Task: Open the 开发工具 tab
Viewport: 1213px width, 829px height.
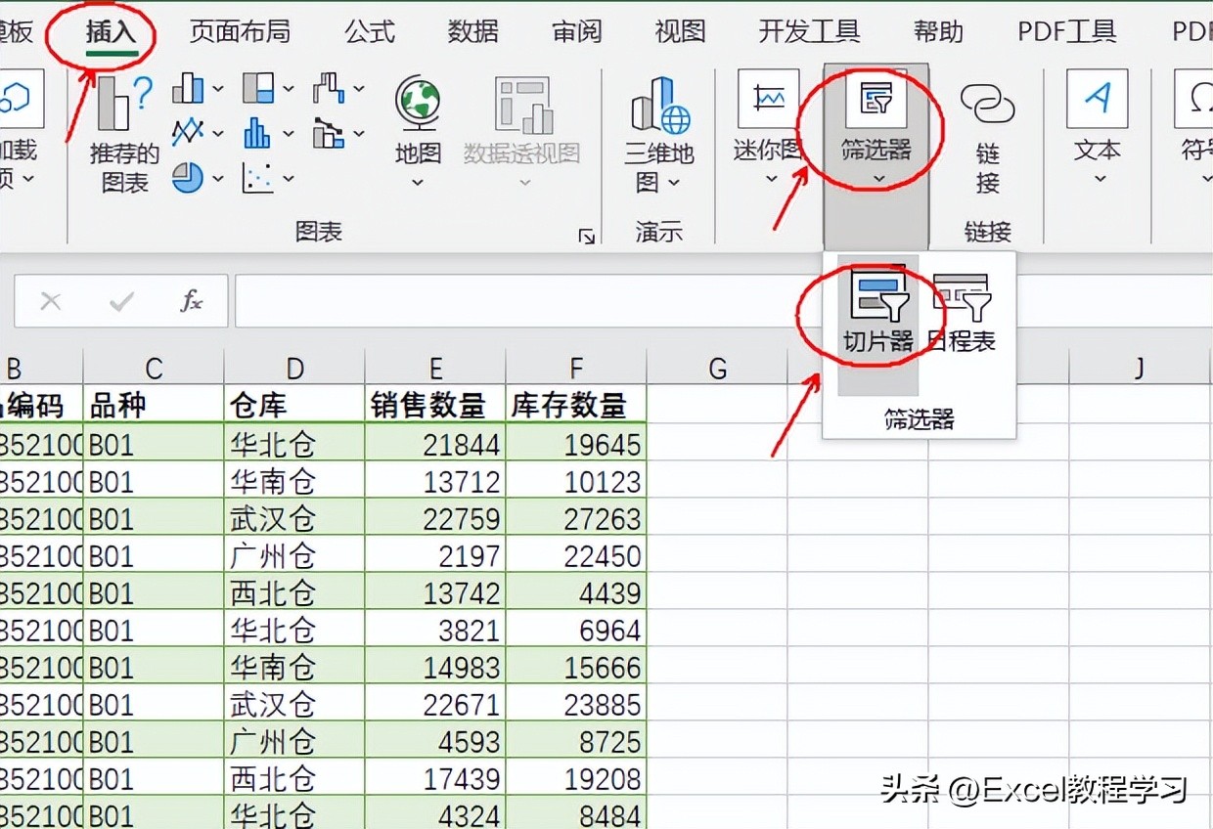Action: click(809, 31)
